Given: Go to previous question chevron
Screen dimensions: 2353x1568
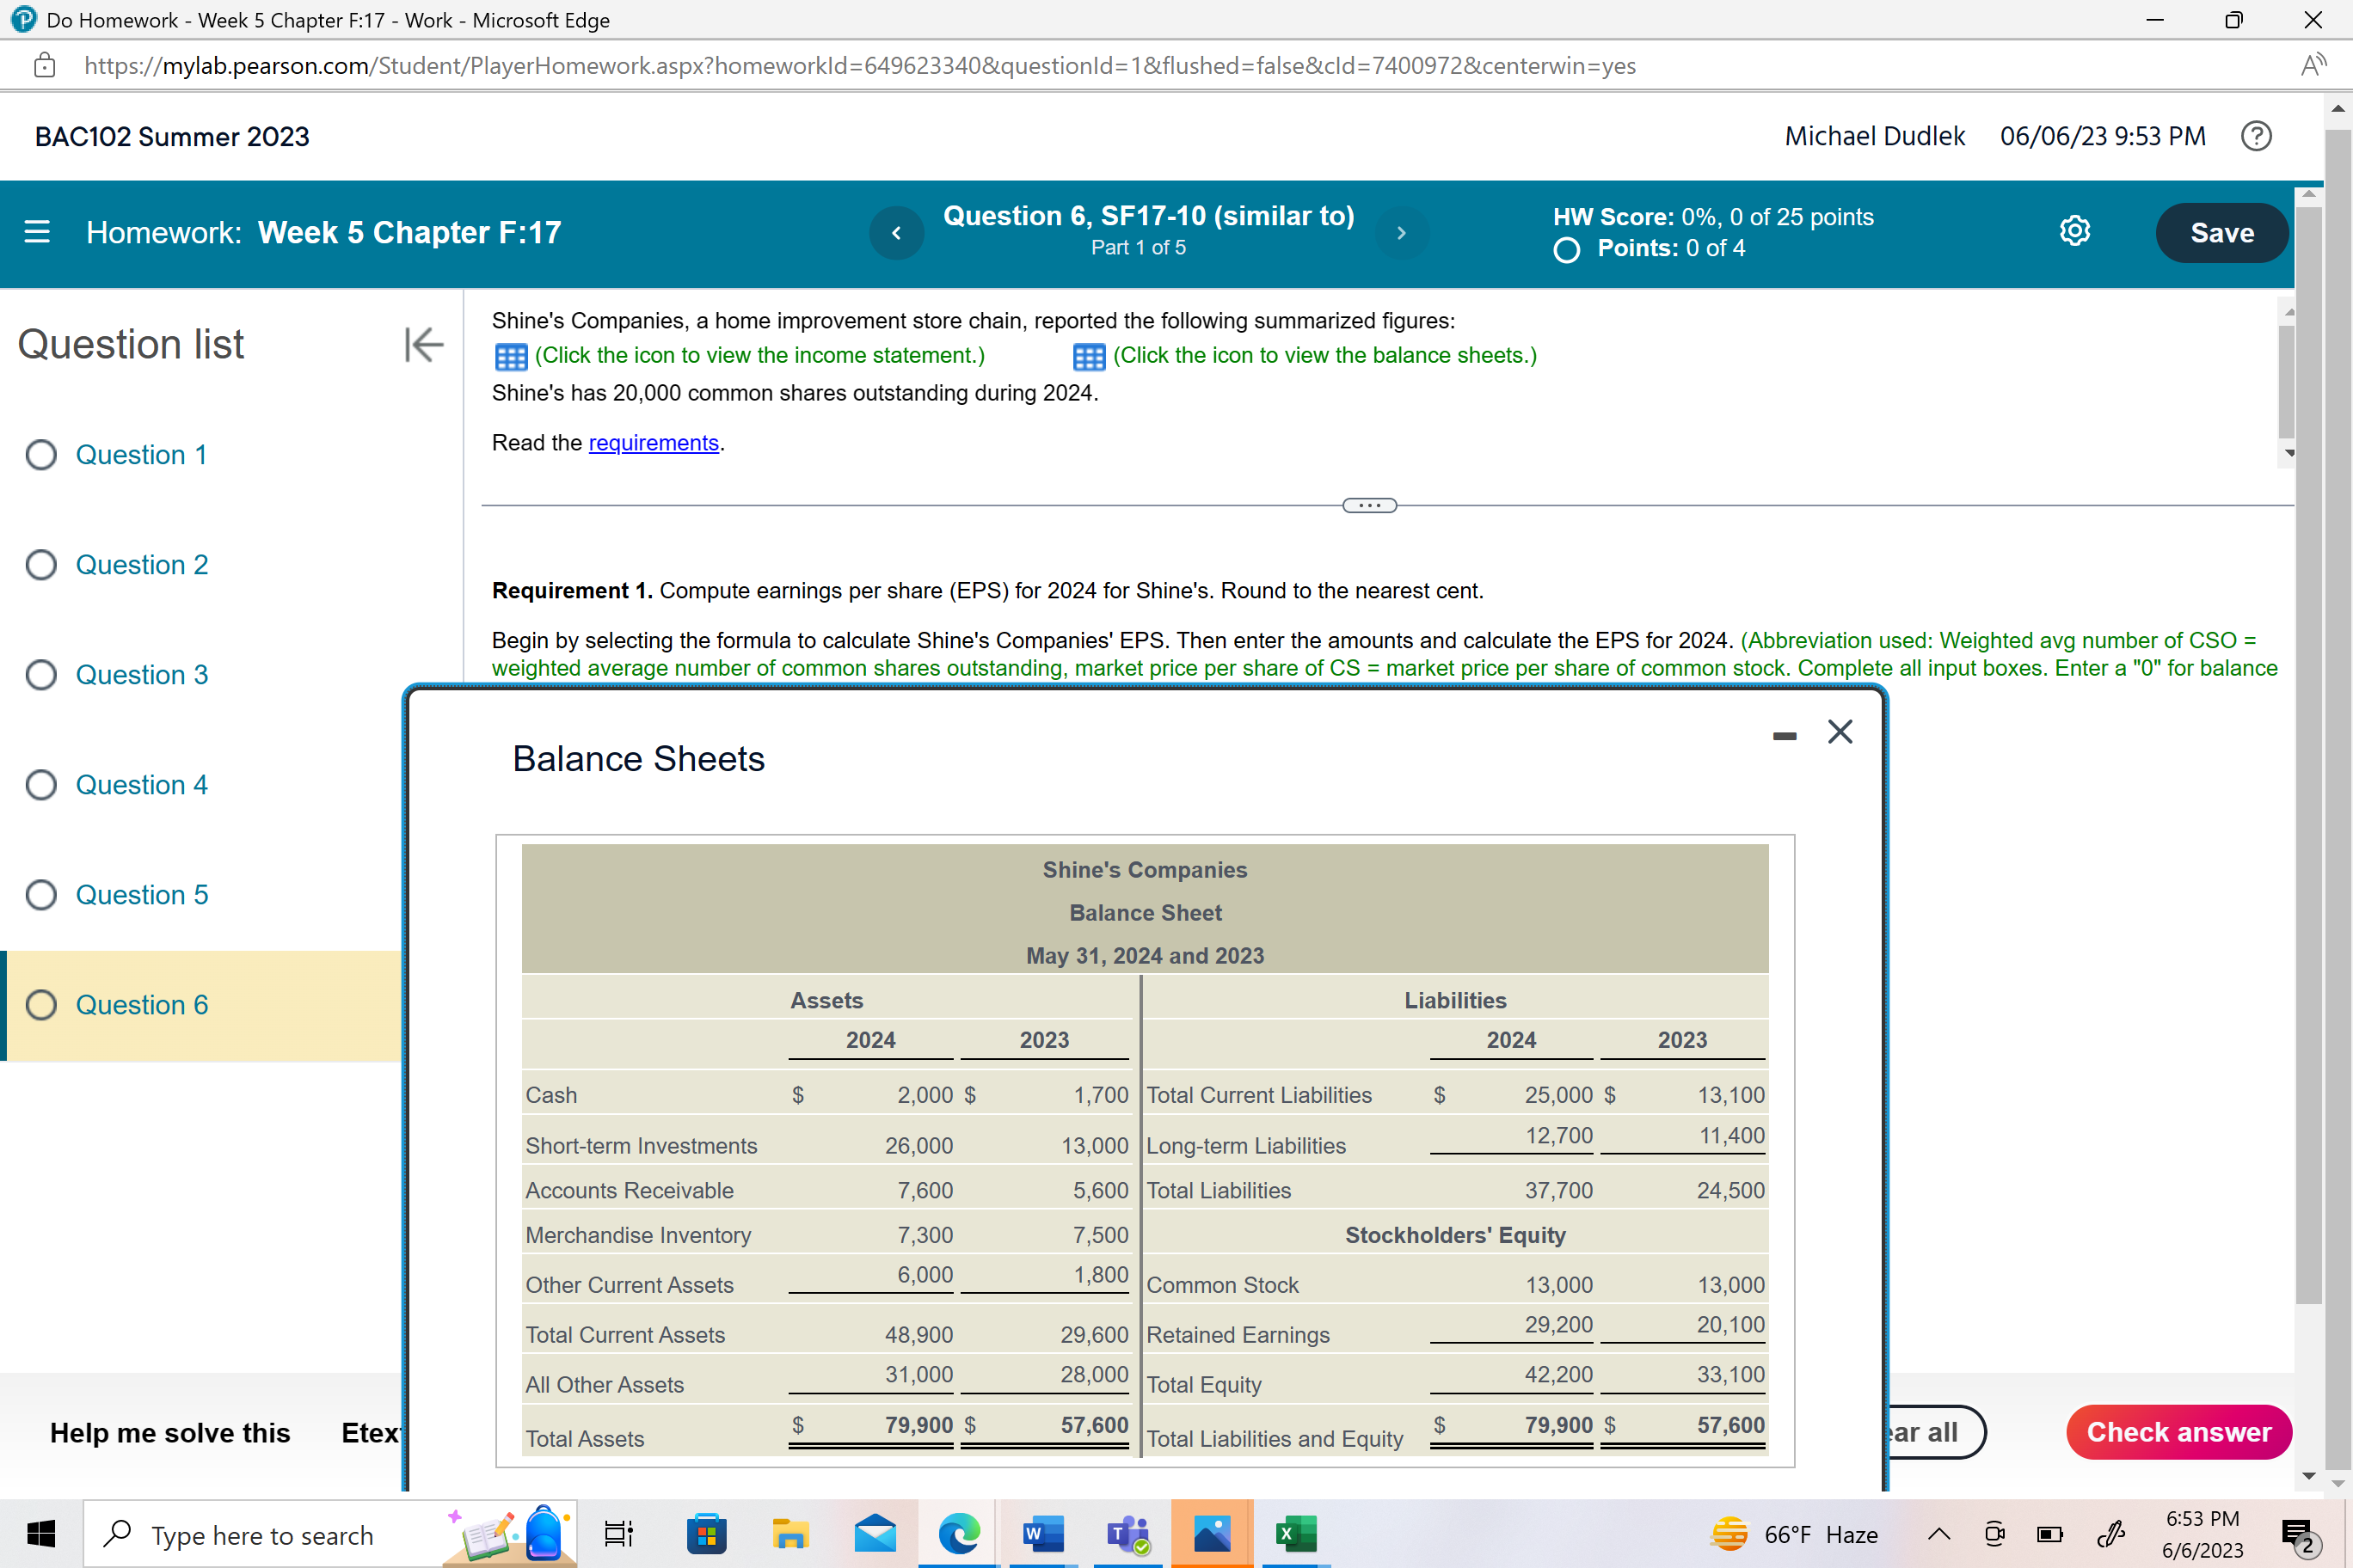Looking at the screenshot, I should pyautogui.click(x=895, y=232).
